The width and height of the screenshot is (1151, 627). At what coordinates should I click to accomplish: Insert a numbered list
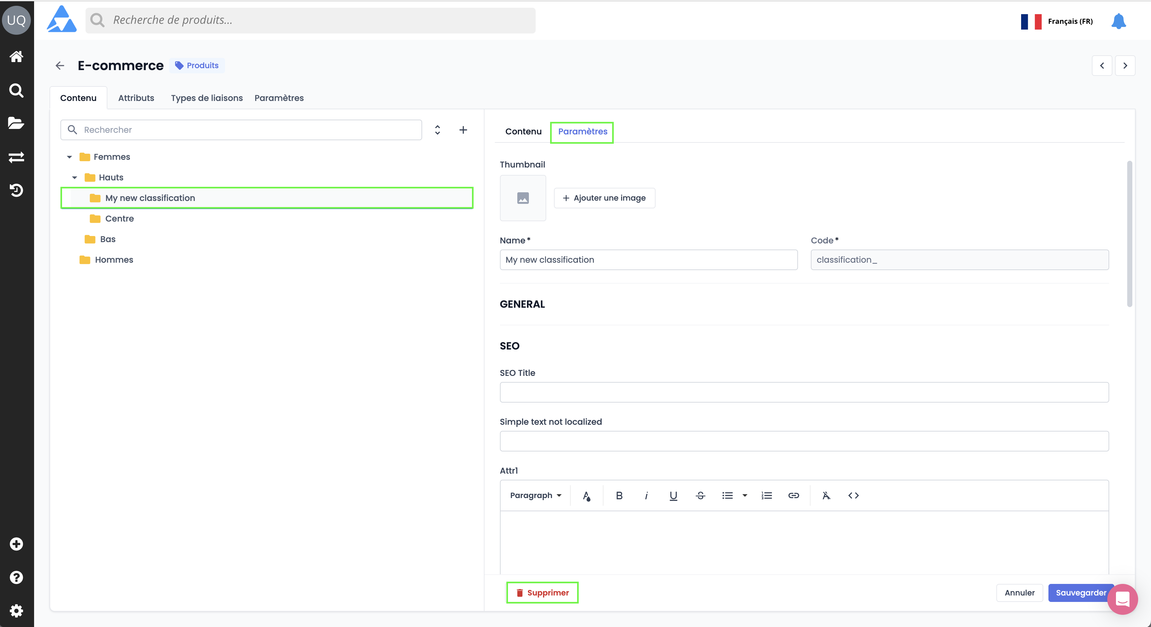767,495
